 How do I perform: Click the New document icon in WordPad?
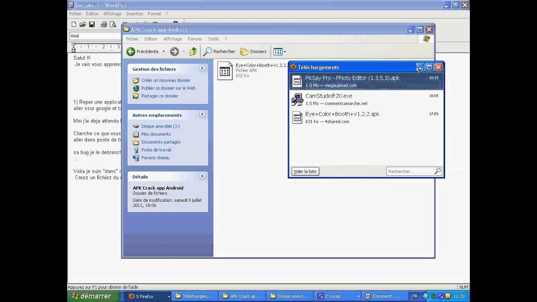(x=74, y=24)
